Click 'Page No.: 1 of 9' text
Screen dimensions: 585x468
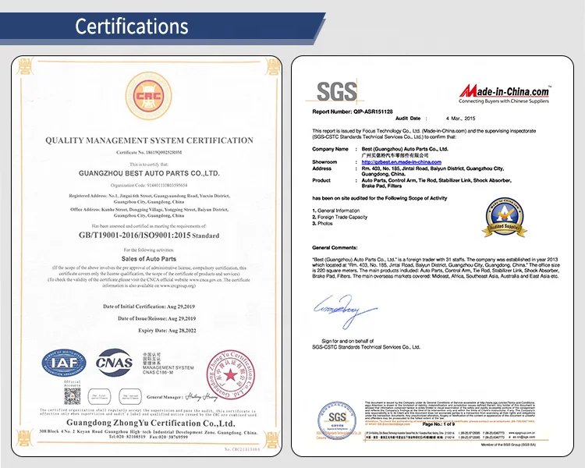[x=438, y=424]
